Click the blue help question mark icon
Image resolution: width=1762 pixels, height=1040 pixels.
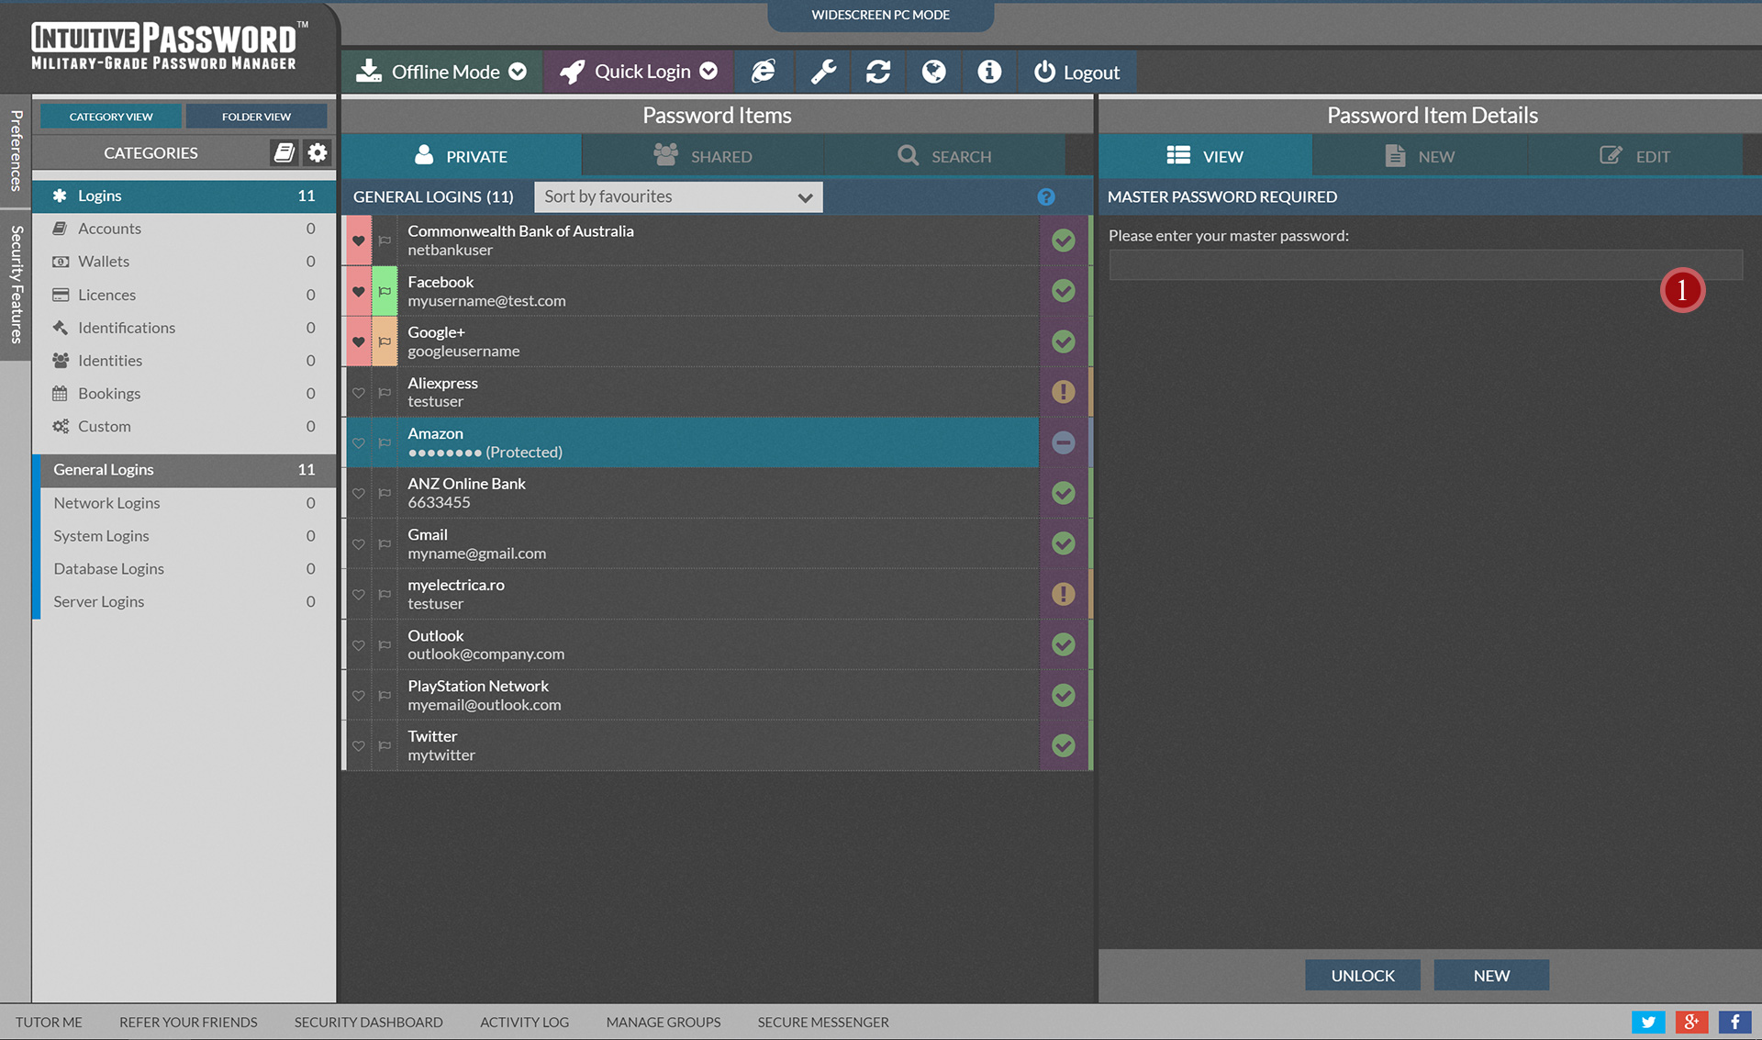[x=1045, y=196]
